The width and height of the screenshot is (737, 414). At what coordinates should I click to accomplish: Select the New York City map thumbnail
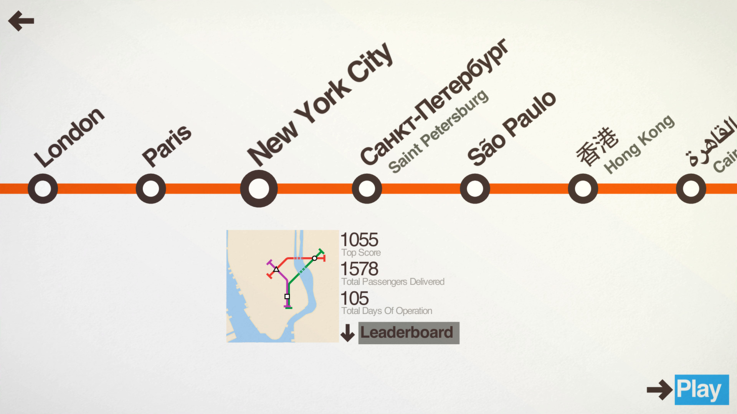click(282, 286)
